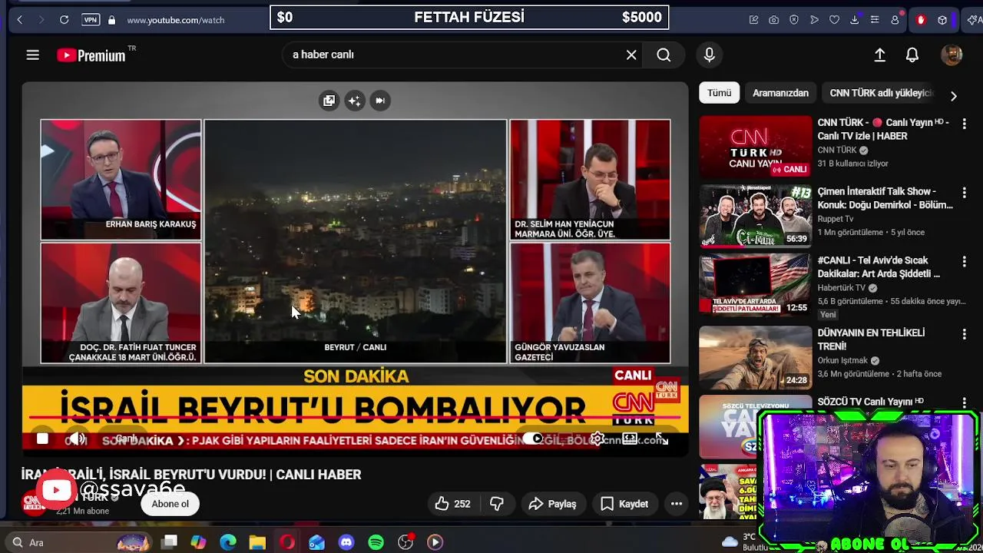Skip to next video icon above player

pos(380,101)
